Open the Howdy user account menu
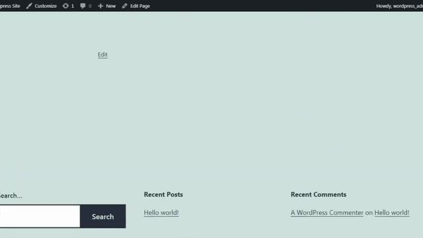Viewport: 423px width, 238px height. pos(399,6)
